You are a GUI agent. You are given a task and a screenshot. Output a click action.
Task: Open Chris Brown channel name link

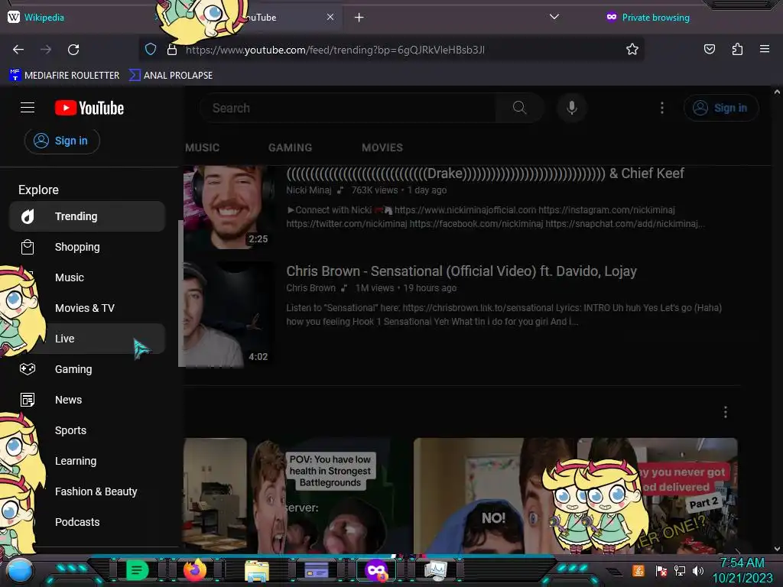click(310, 288)
